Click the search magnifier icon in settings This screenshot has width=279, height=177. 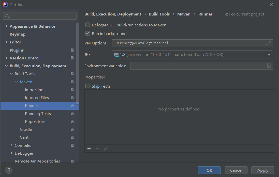pos(7,16)
